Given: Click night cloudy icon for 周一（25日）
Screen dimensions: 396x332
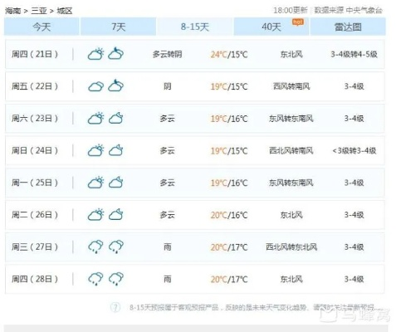Looking at the screenshot, I should tap(116, 182).
